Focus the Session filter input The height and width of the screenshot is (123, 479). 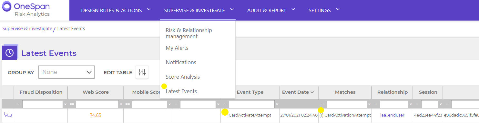pos(430,104)
